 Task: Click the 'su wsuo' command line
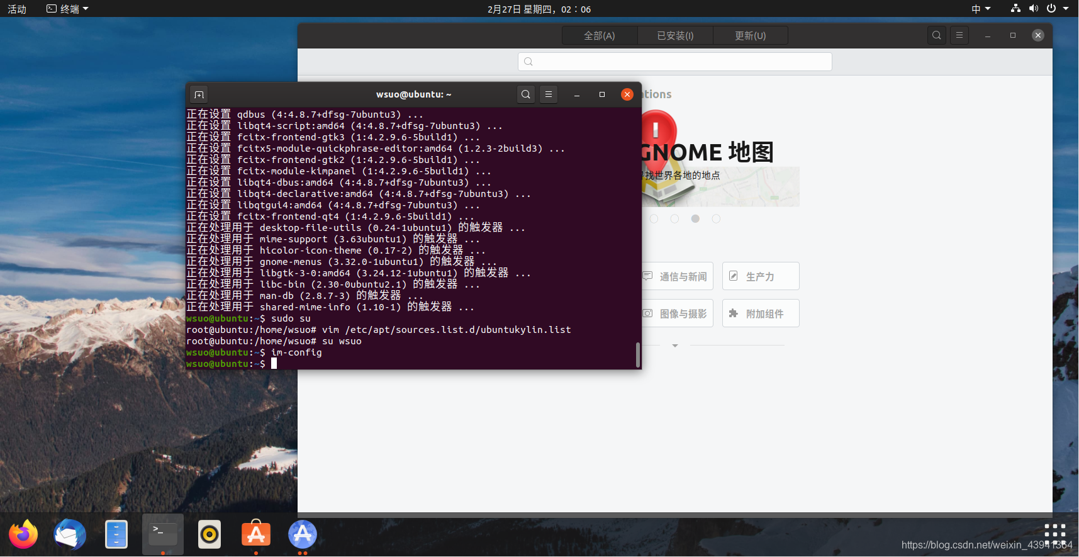pyautogui.click(x=274, y=341)
